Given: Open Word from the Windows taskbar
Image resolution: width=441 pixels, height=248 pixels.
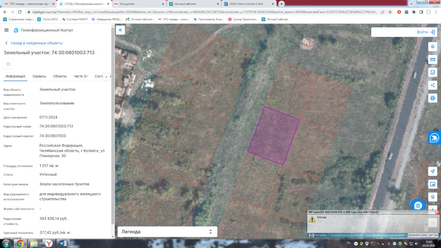Looking at the screenshot, I should 63,244.
